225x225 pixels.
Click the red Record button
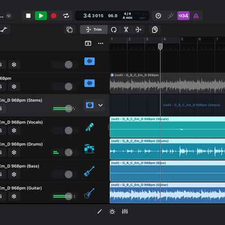[53, 16]
